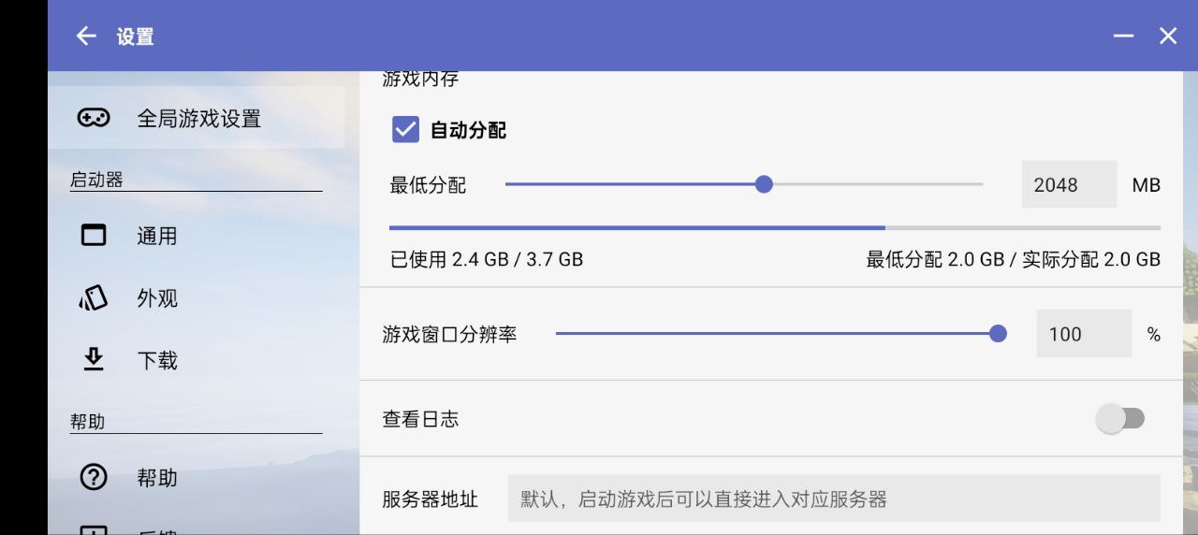Image resolution: width=1198 pixels, height=535 pixels.
Task: Click the memory usage progress bar
Action: (775, 227)
